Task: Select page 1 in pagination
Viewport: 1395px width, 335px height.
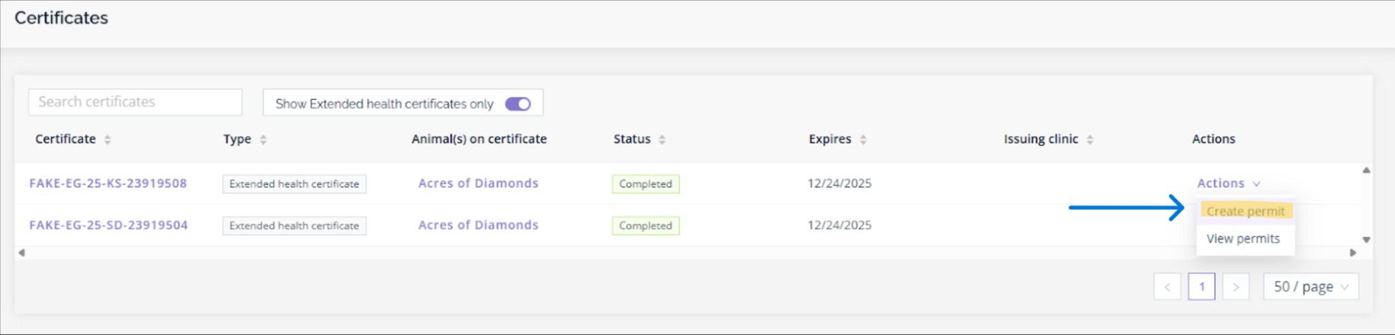Action: 1202,287
